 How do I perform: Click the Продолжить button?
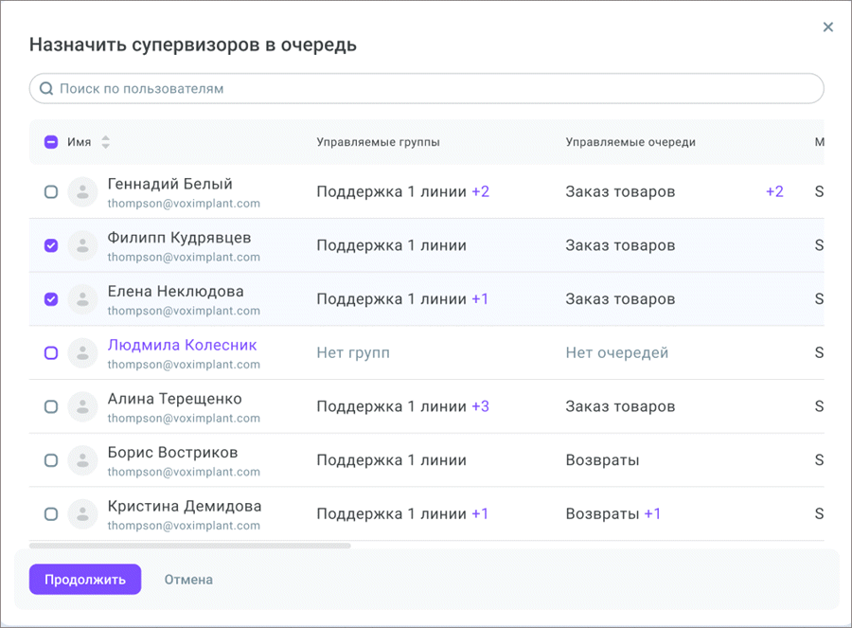tap(85, 580)
